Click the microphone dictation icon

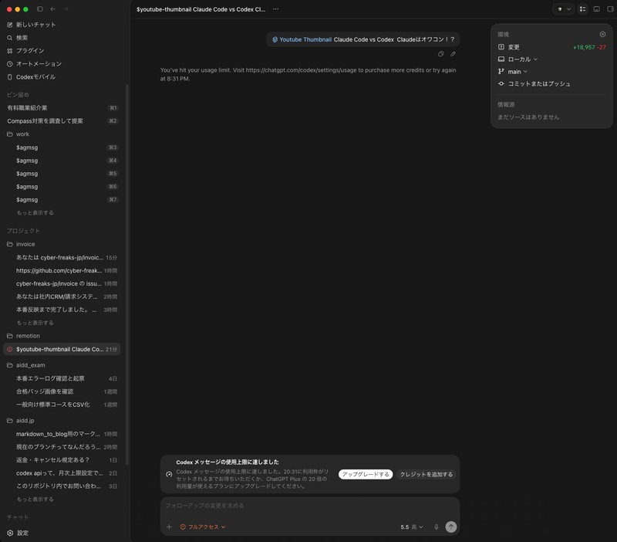pyautogui.click(x=436, y=527)
